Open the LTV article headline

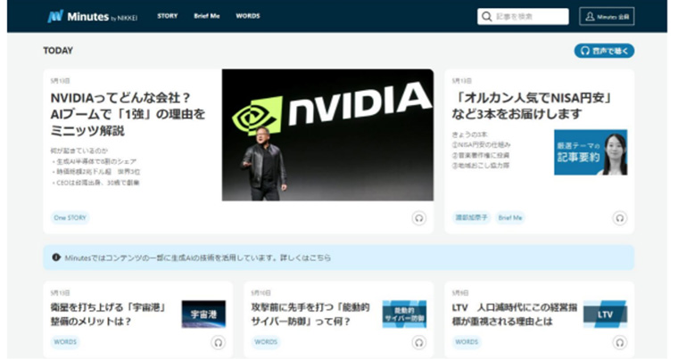click(x=515, y=314)
